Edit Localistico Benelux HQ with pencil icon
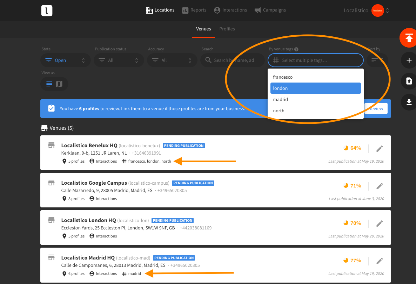Screen dimensions: 416x284 click(380, 149)
